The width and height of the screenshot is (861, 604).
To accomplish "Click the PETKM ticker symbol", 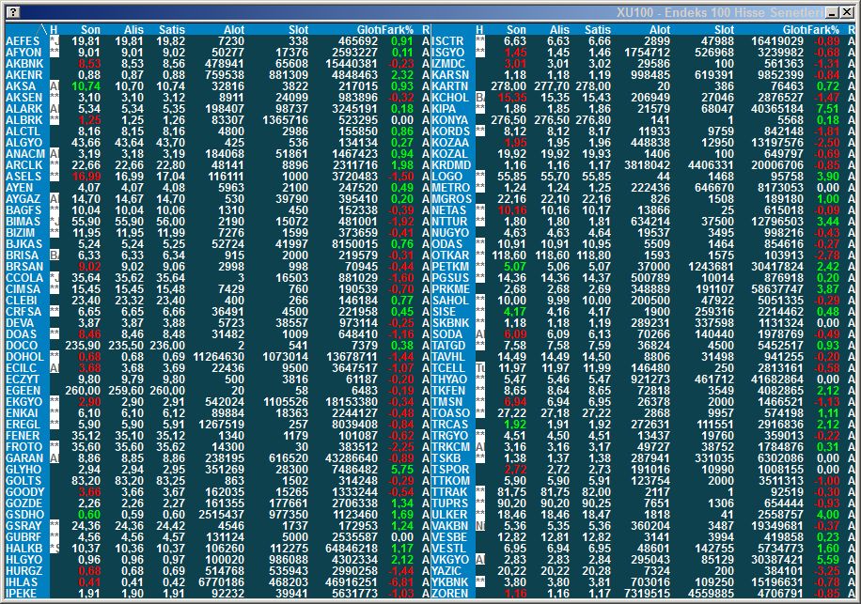I will click(x=451, y=267).
